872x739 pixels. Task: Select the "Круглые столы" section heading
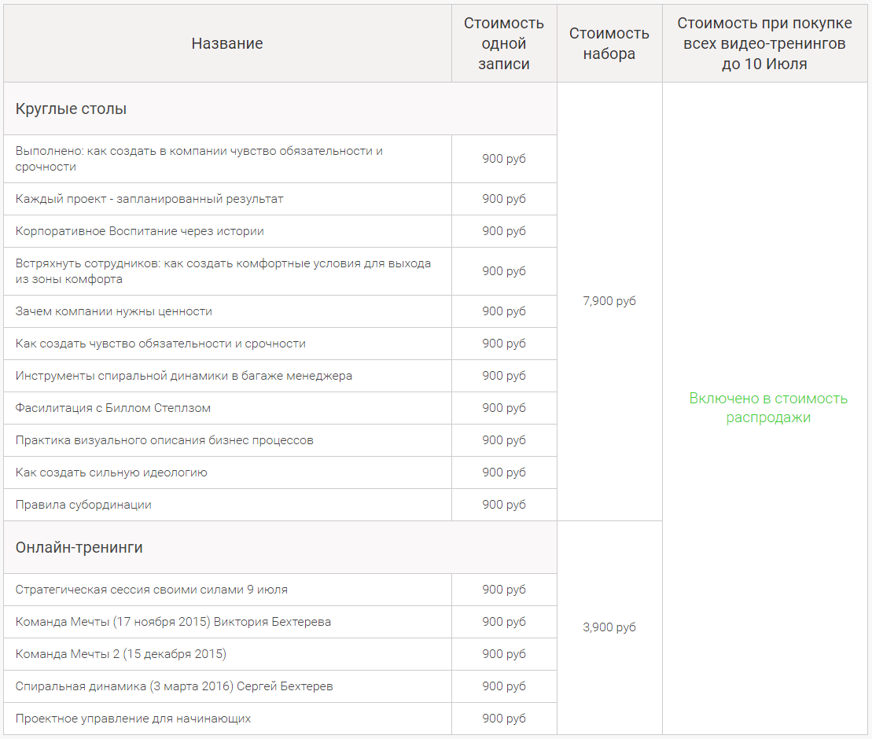point(71,109)
